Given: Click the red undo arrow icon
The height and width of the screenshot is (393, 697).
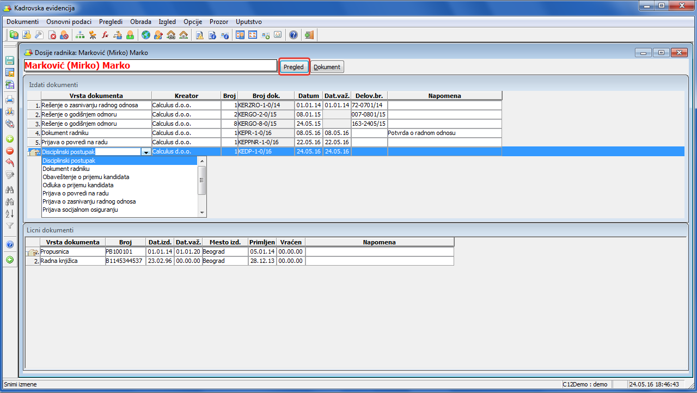Looking at the screenshot, I should point(9,163).
